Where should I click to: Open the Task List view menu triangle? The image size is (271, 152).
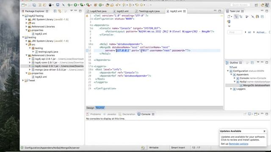coord(229,26)
